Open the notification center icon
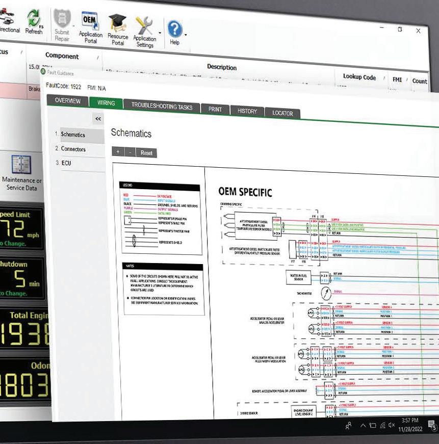The height and width of the screenshot is (444, 439). click(x=432, y=425)
